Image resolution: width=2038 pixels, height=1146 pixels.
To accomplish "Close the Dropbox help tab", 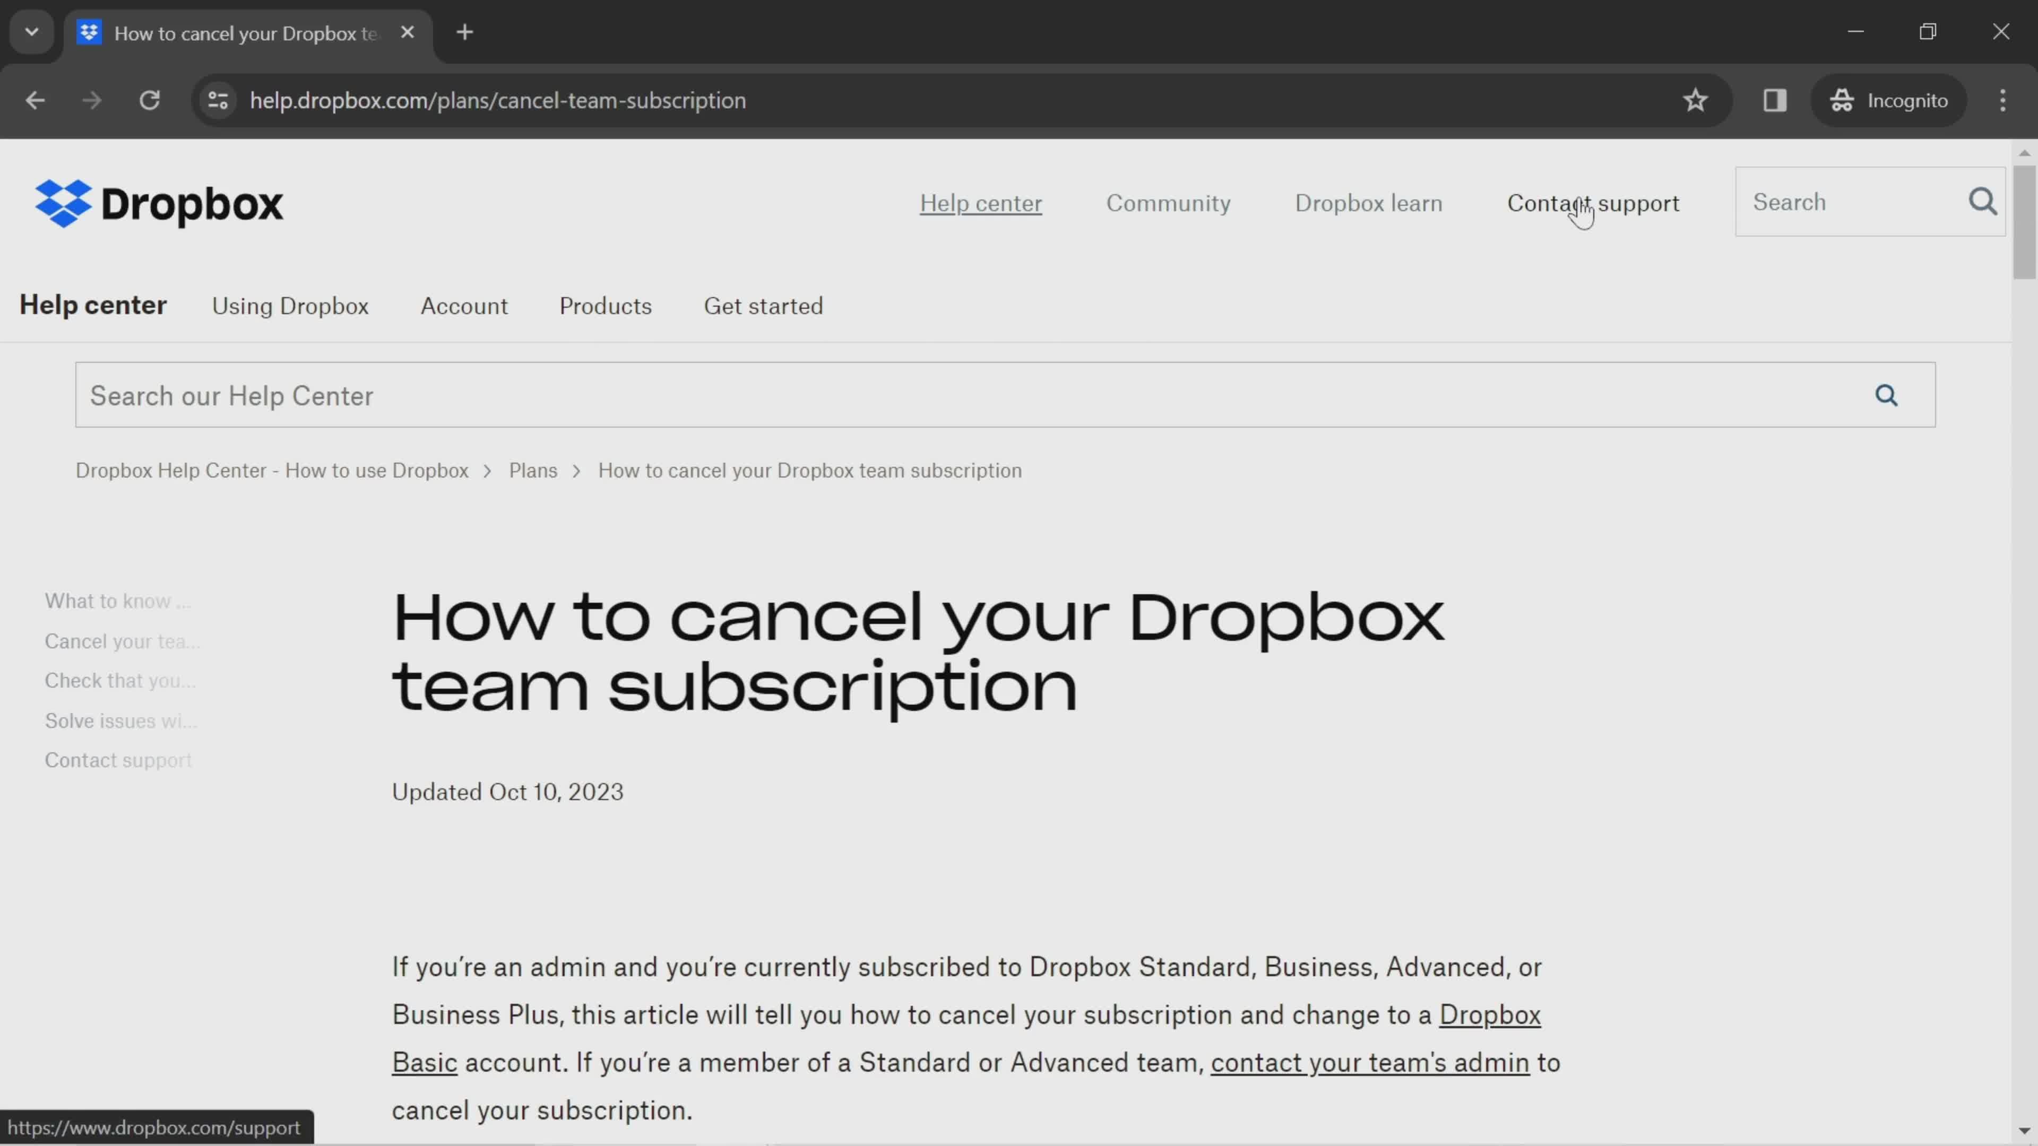I will click(408, 32).
